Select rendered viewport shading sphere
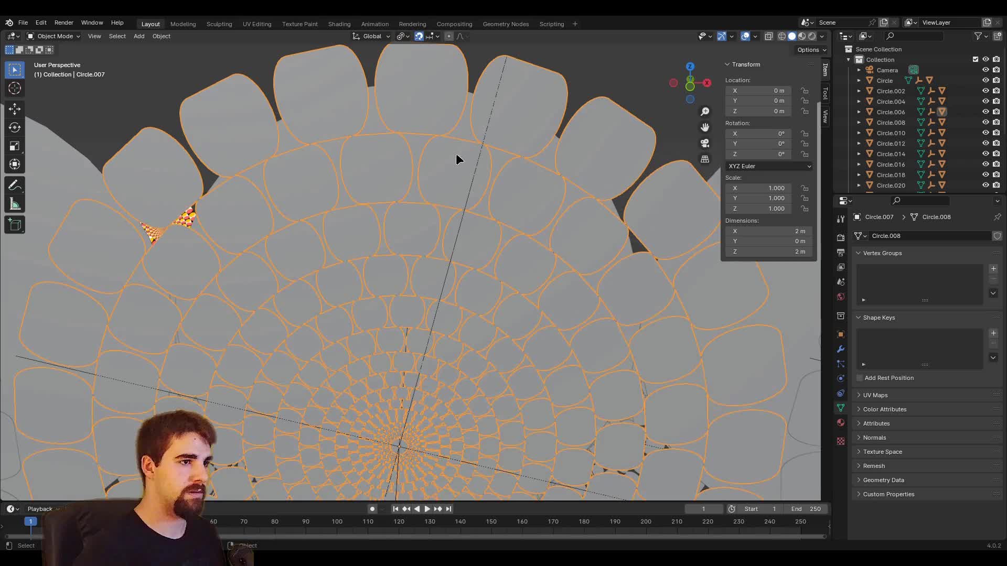Screen dimensions: 1007x566 pos(812,36)
